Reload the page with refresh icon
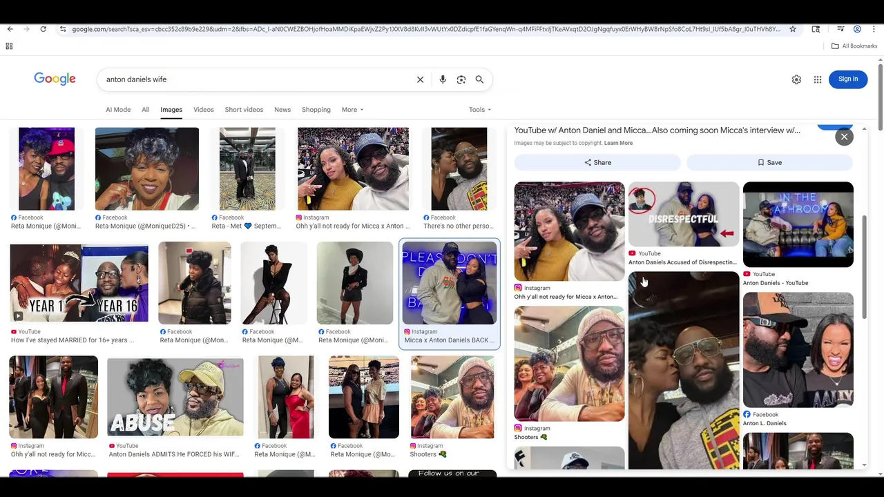 click(43, 29)
